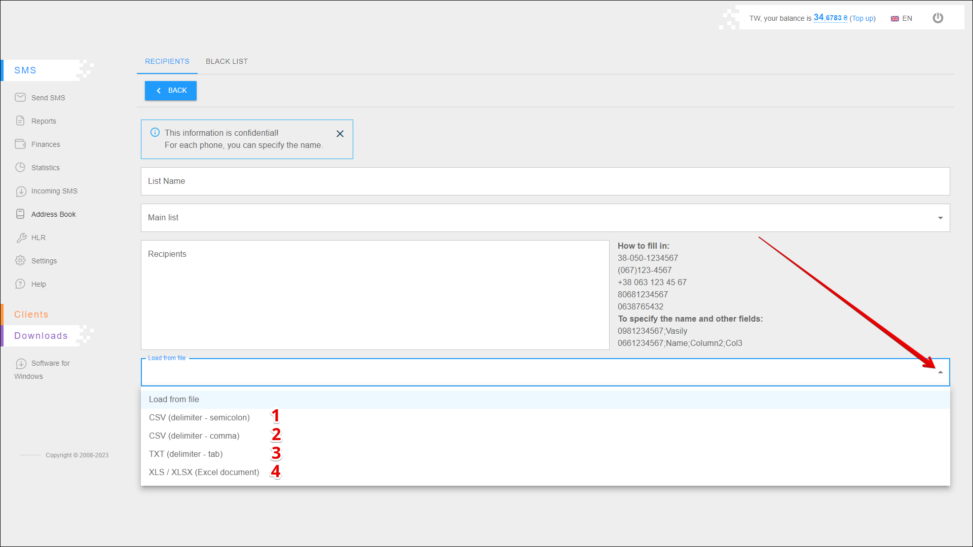Open Reports via its document icon
The width and height of the screenshot is (973, 547).
(x=20, y=121)
